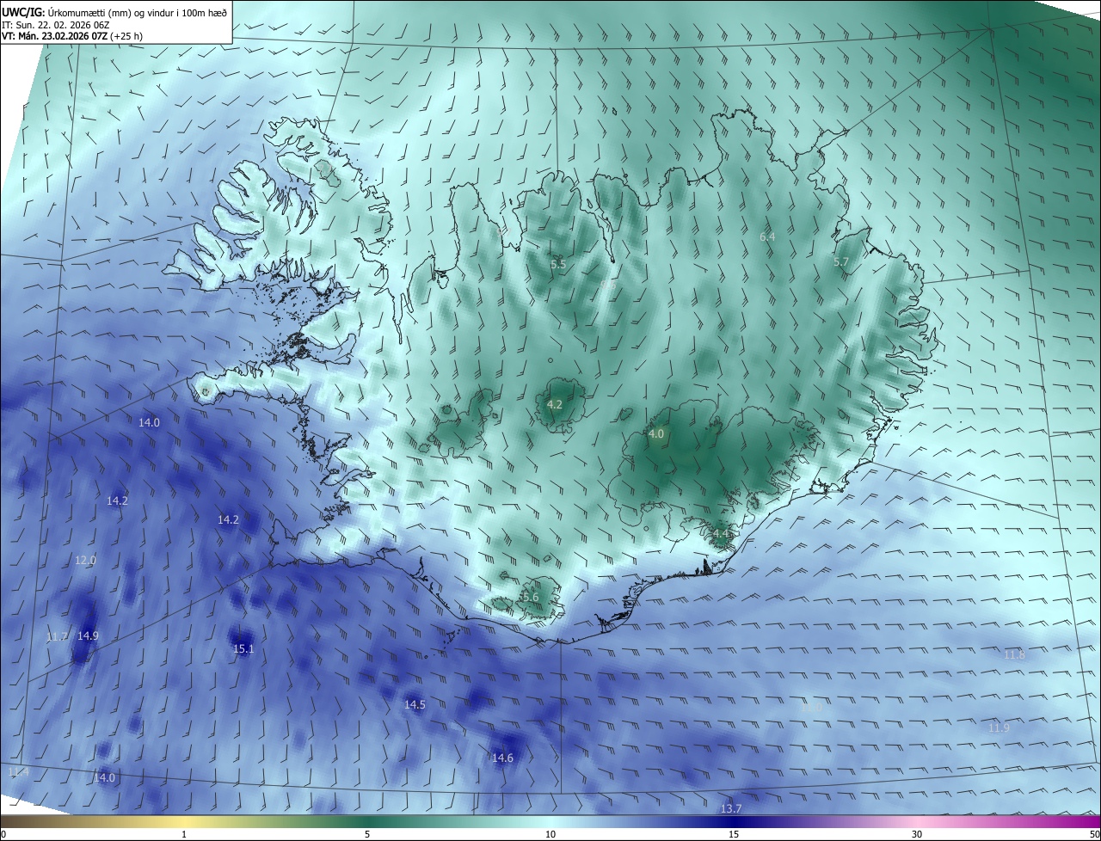Click the 4.0 value on the large glacier
Image resolution: width=1101 pixels, height=841 pixels.
656,434
